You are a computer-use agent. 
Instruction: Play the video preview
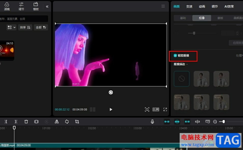pyautogui.click(x=111, y=109)
